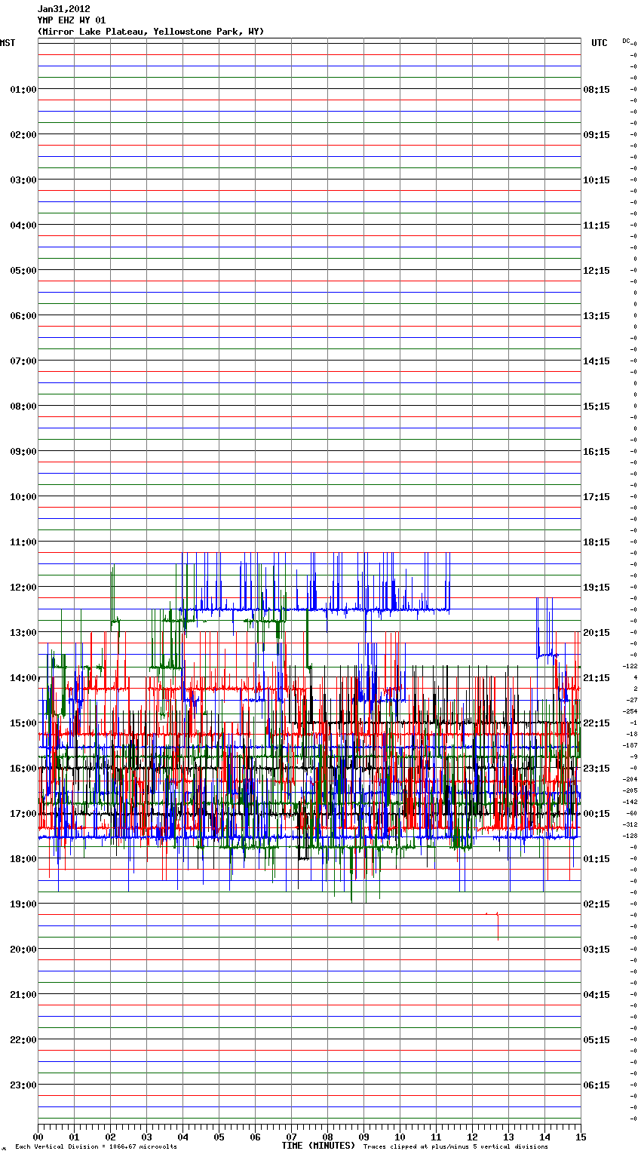Select the MST time label "16:00"
The image size is (641, 1157).
(x=23, y=769)
